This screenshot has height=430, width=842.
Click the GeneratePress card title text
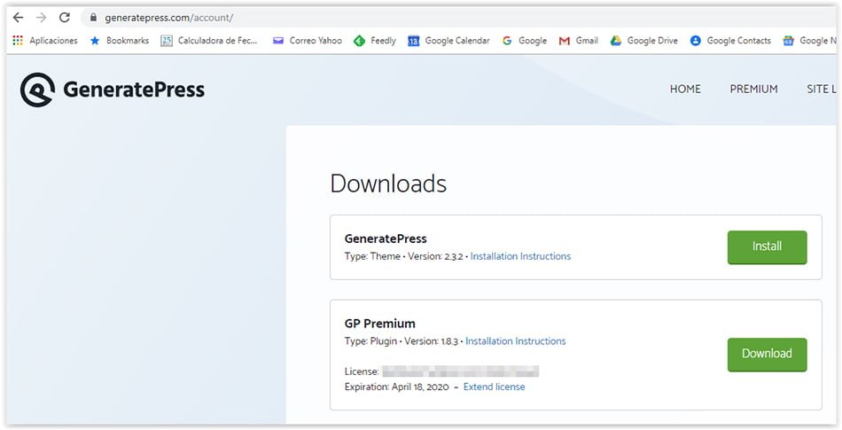[386, 238]
